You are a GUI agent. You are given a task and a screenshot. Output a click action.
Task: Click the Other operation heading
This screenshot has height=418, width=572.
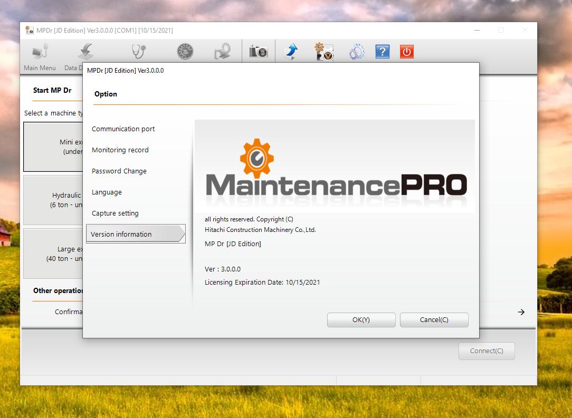[58, 291]
